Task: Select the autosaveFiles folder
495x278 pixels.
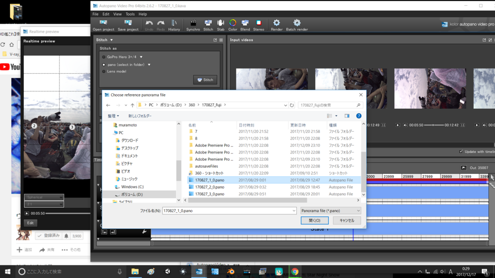Action: pyautogui.click(x=206, y=166)
